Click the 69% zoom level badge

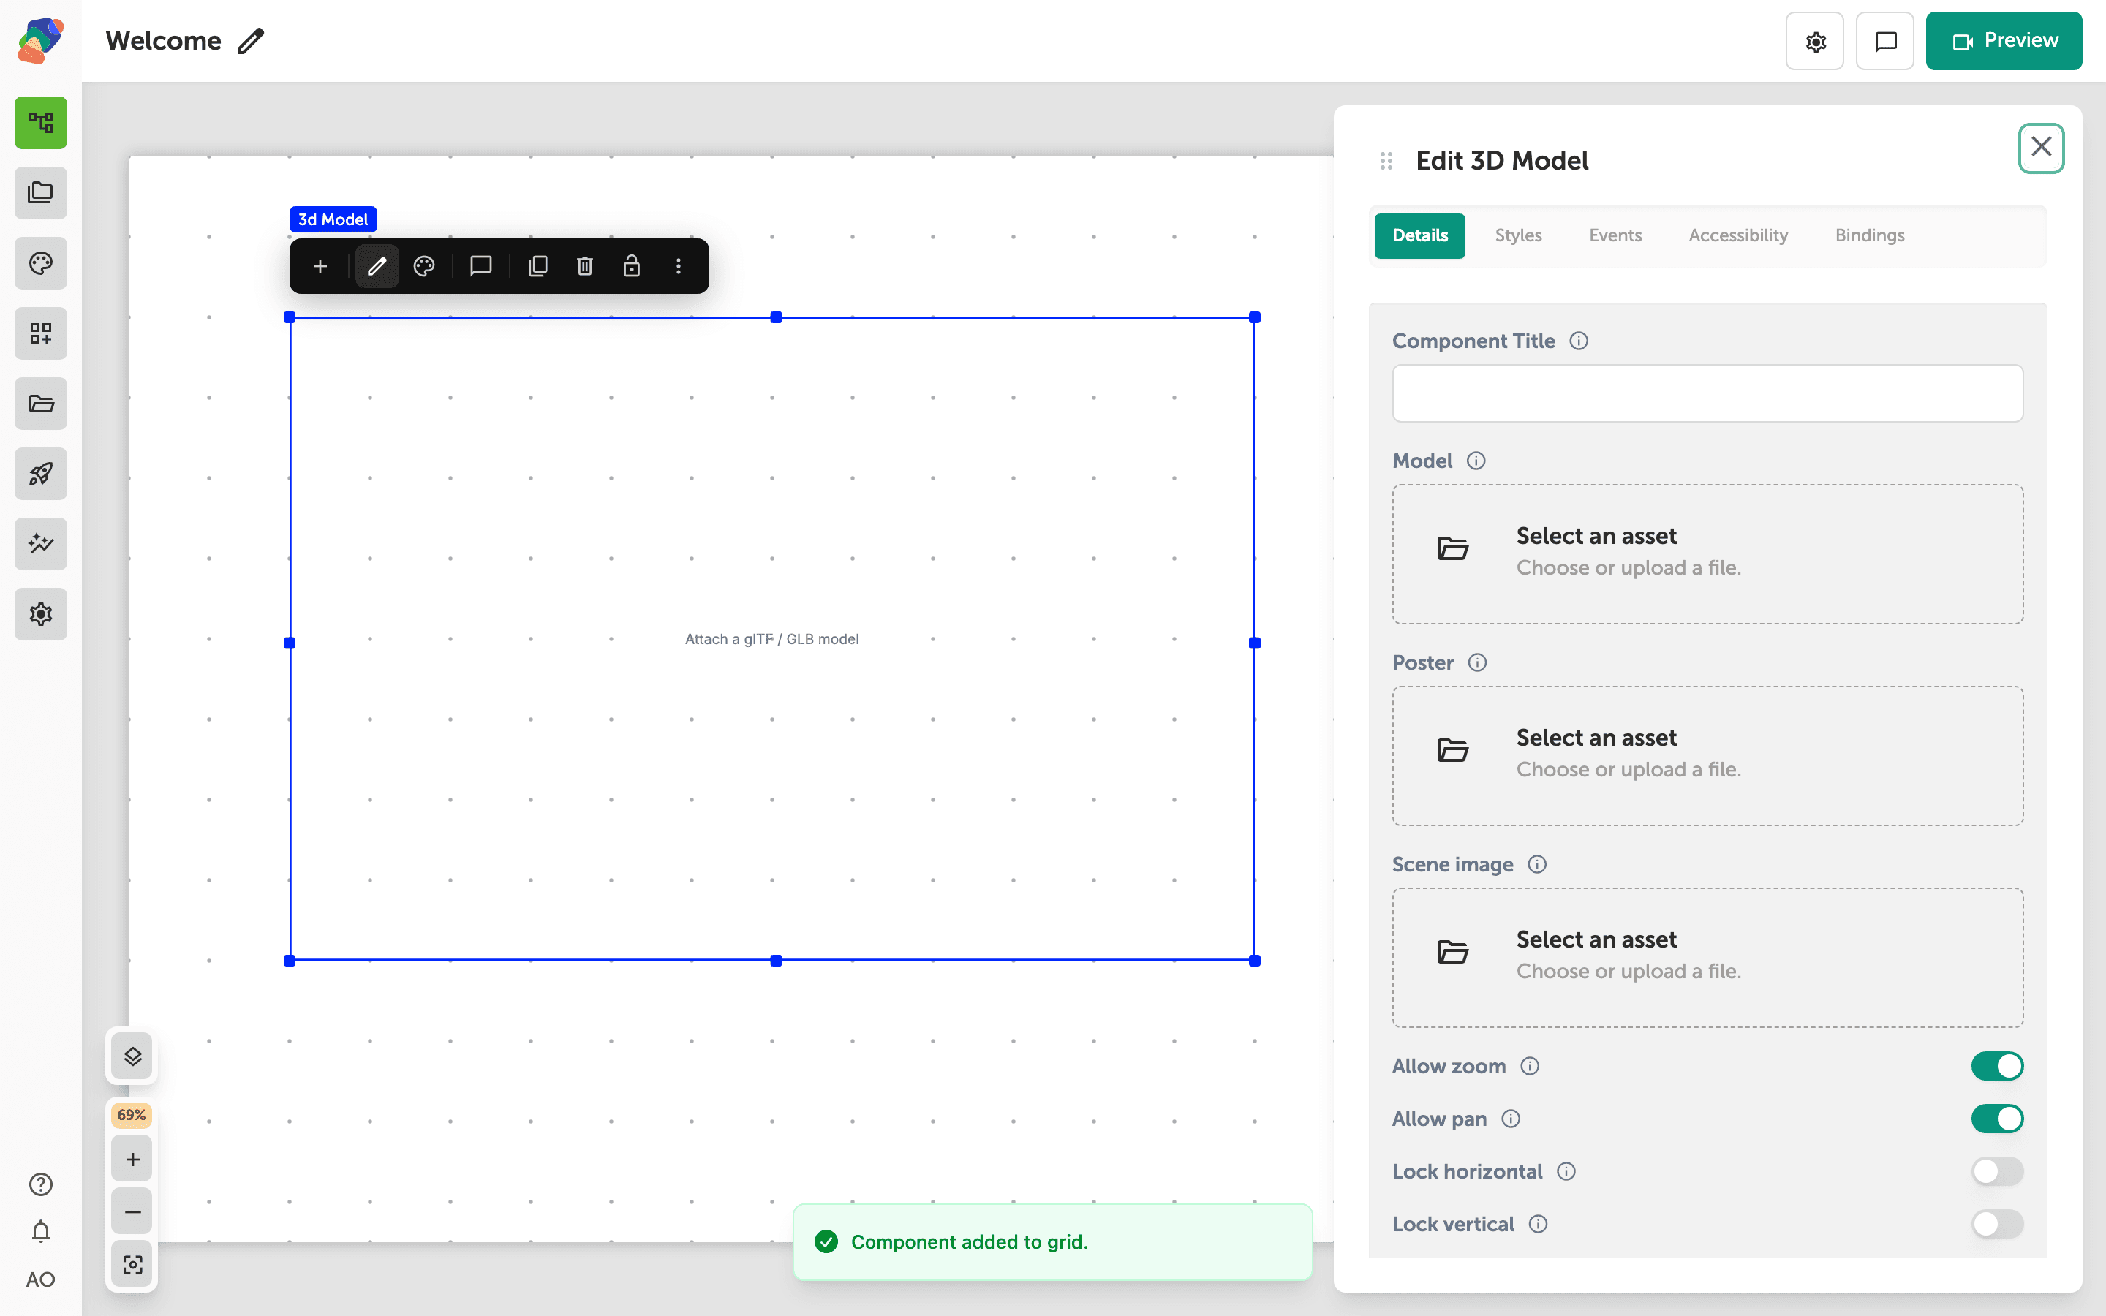click(132, 1115)
